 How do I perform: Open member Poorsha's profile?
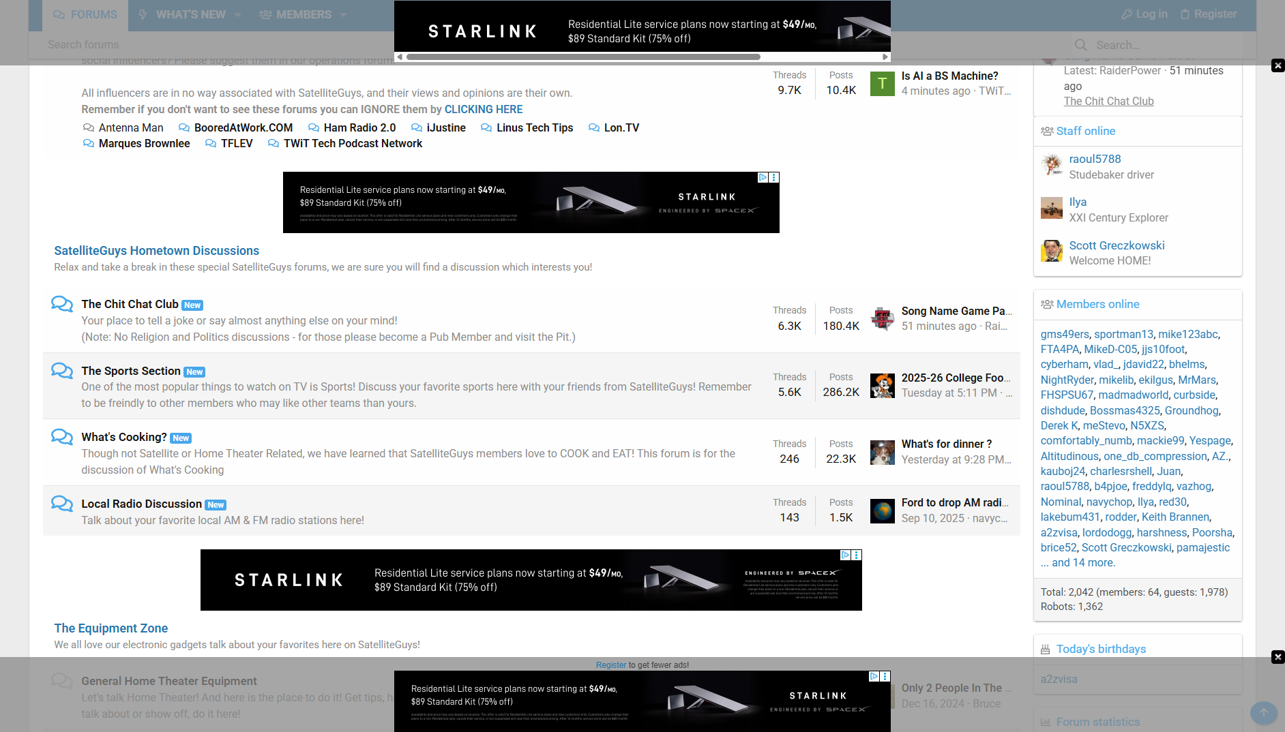1212,532
